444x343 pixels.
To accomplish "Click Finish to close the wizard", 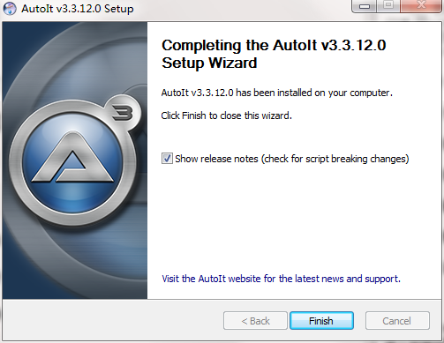I will click(x=321, y=321).
